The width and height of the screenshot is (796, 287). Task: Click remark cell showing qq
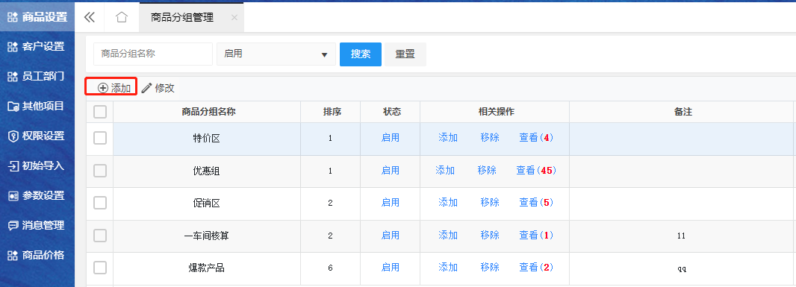click(681, 269)
